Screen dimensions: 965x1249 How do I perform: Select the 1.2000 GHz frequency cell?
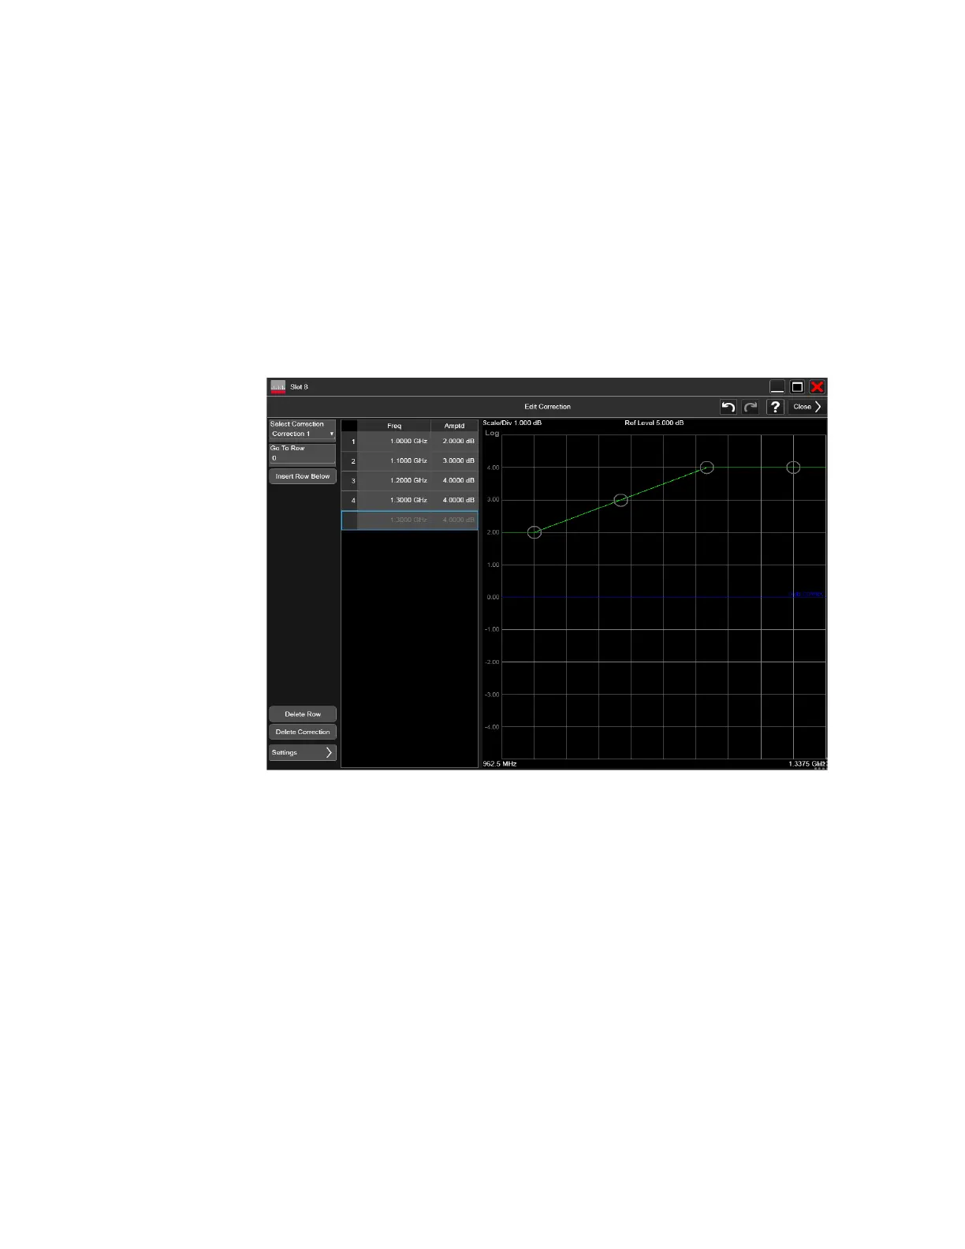click(x=394, y=481)
